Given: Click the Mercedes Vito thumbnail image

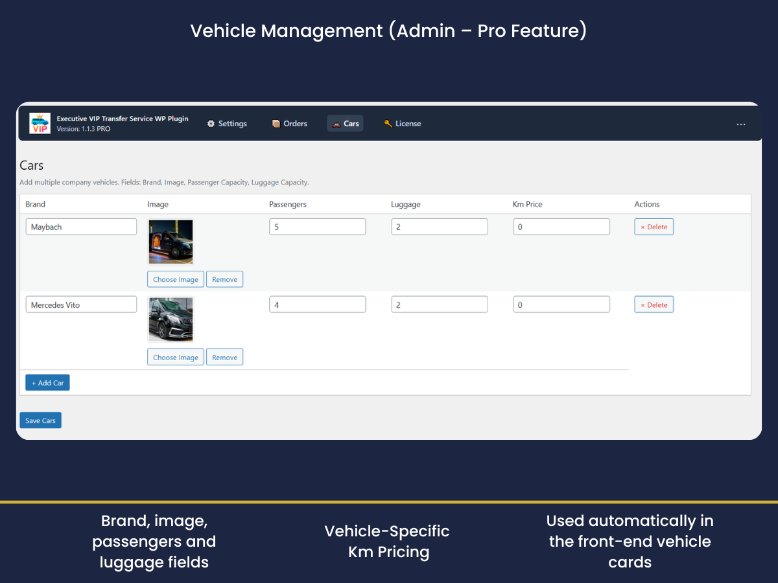Looking at the screenshot, I should [171, 319].
